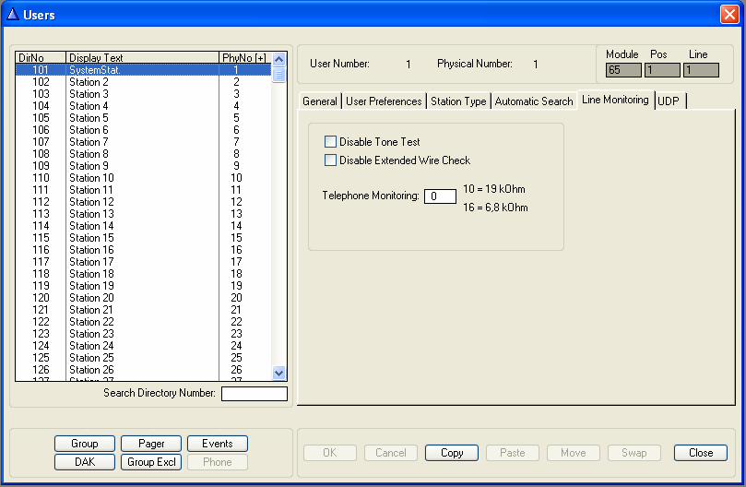Go to Automatic Search tab
The width and height of the screenshot is (746, 487).
[x=533, y=101]
